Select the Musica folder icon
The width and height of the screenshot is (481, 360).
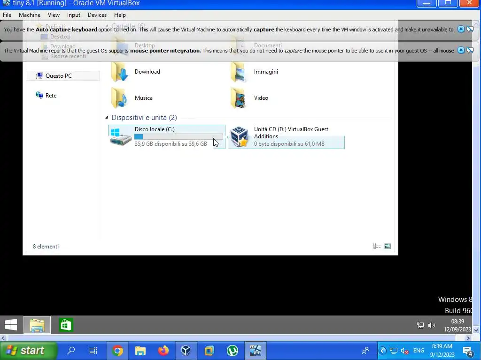point(119,98)
